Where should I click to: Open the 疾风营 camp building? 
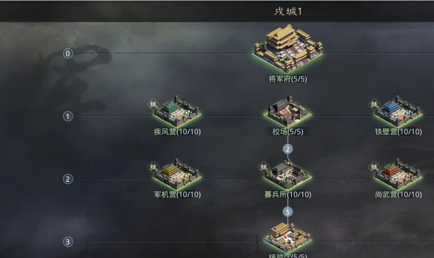pos(177,111)
